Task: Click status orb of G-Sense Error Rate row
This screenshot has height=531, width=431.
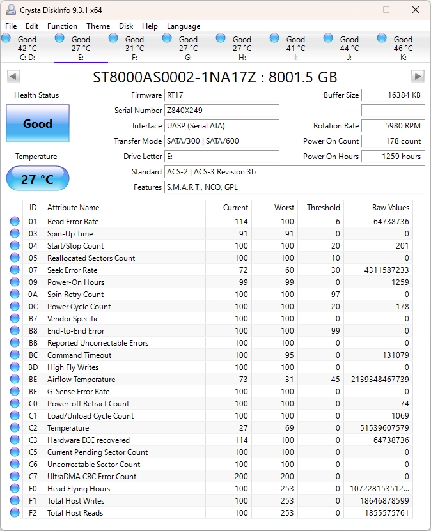Action: click(x=15, y=392)
